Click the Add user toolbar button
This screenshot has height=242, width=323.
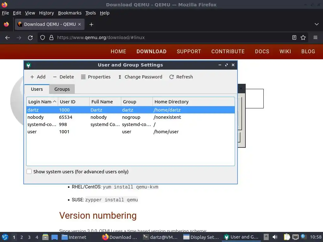click(x=38, y=77)
